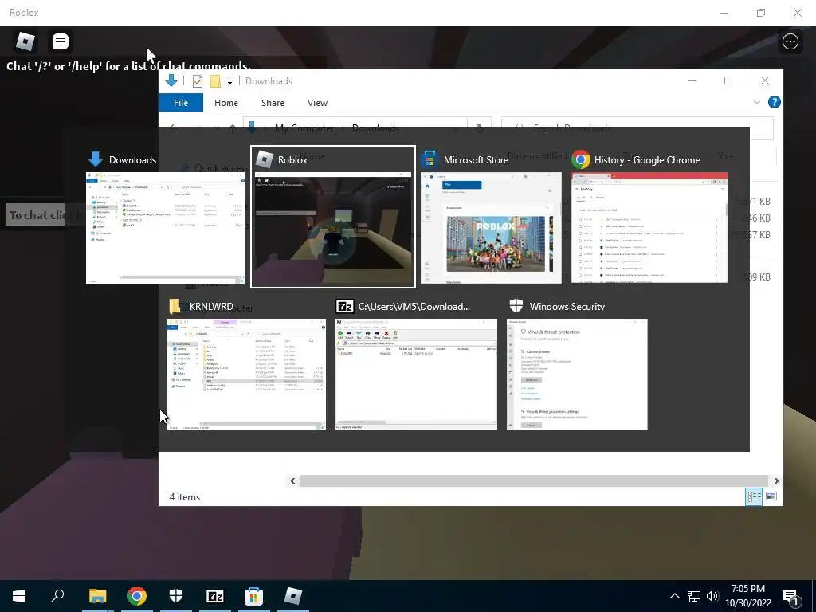The width and height of the screenshot is (816, 612).
Task: Open Explorer help question mark icon
Action: tap(774, 103)
